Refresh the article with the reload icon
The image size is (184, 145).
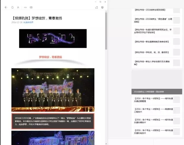click(12, 7)
